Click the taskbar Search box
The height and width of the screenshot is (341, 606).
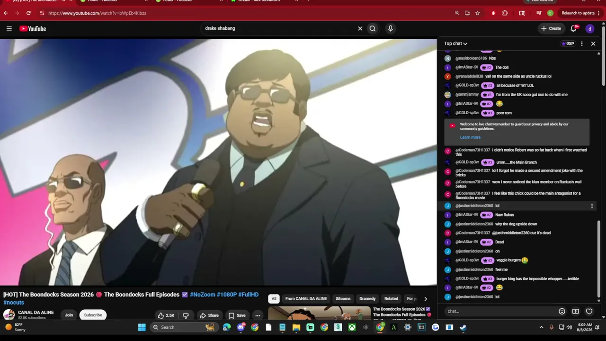pyautogui.click(x=184, y=327)
